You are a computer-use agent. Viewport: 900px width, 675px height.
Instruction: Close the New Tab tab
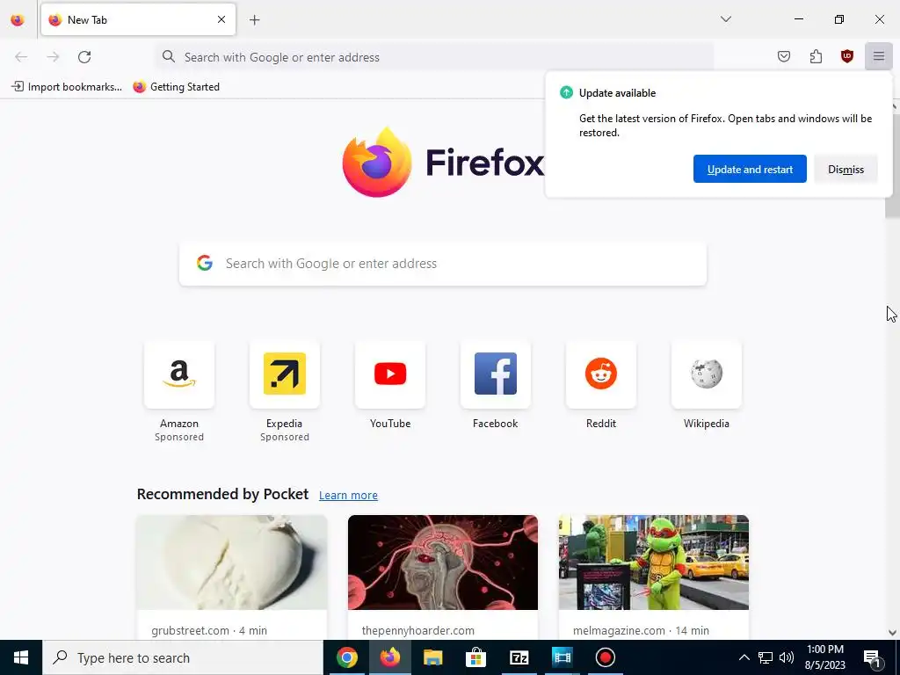[x=221, y=19]
